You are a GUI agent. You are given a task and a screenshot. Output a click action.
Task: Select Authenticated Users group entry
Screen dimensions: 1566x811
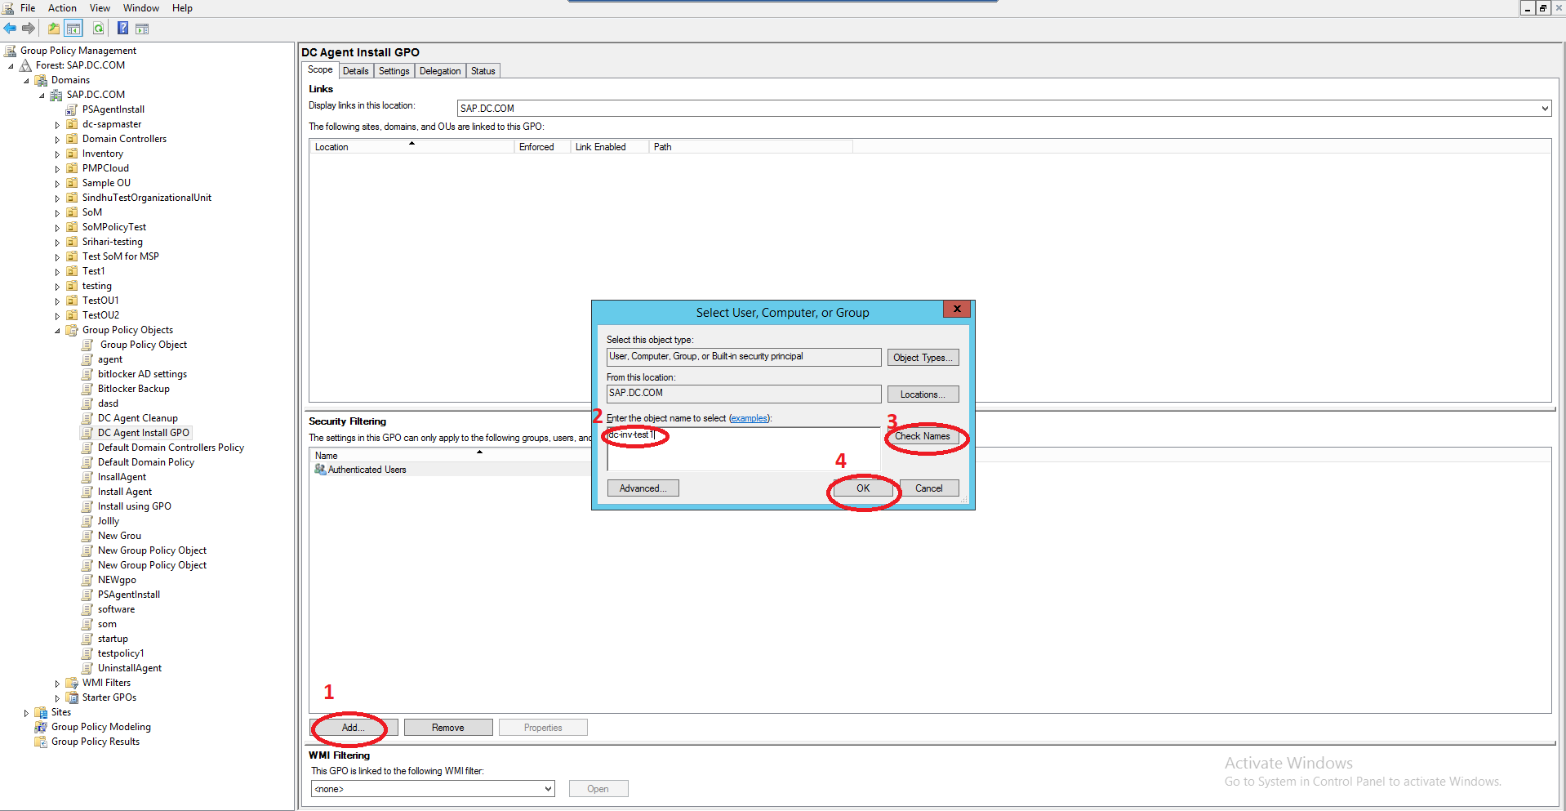tap(367, 470)
